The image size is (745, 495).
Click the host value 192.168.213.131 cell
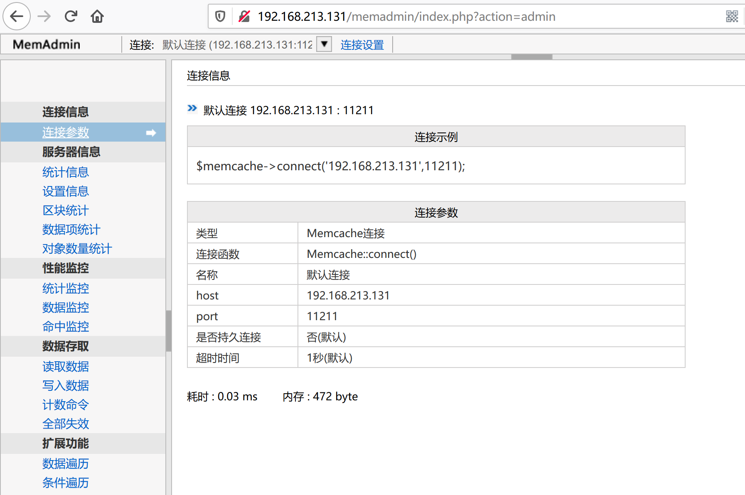coord(492,295)
